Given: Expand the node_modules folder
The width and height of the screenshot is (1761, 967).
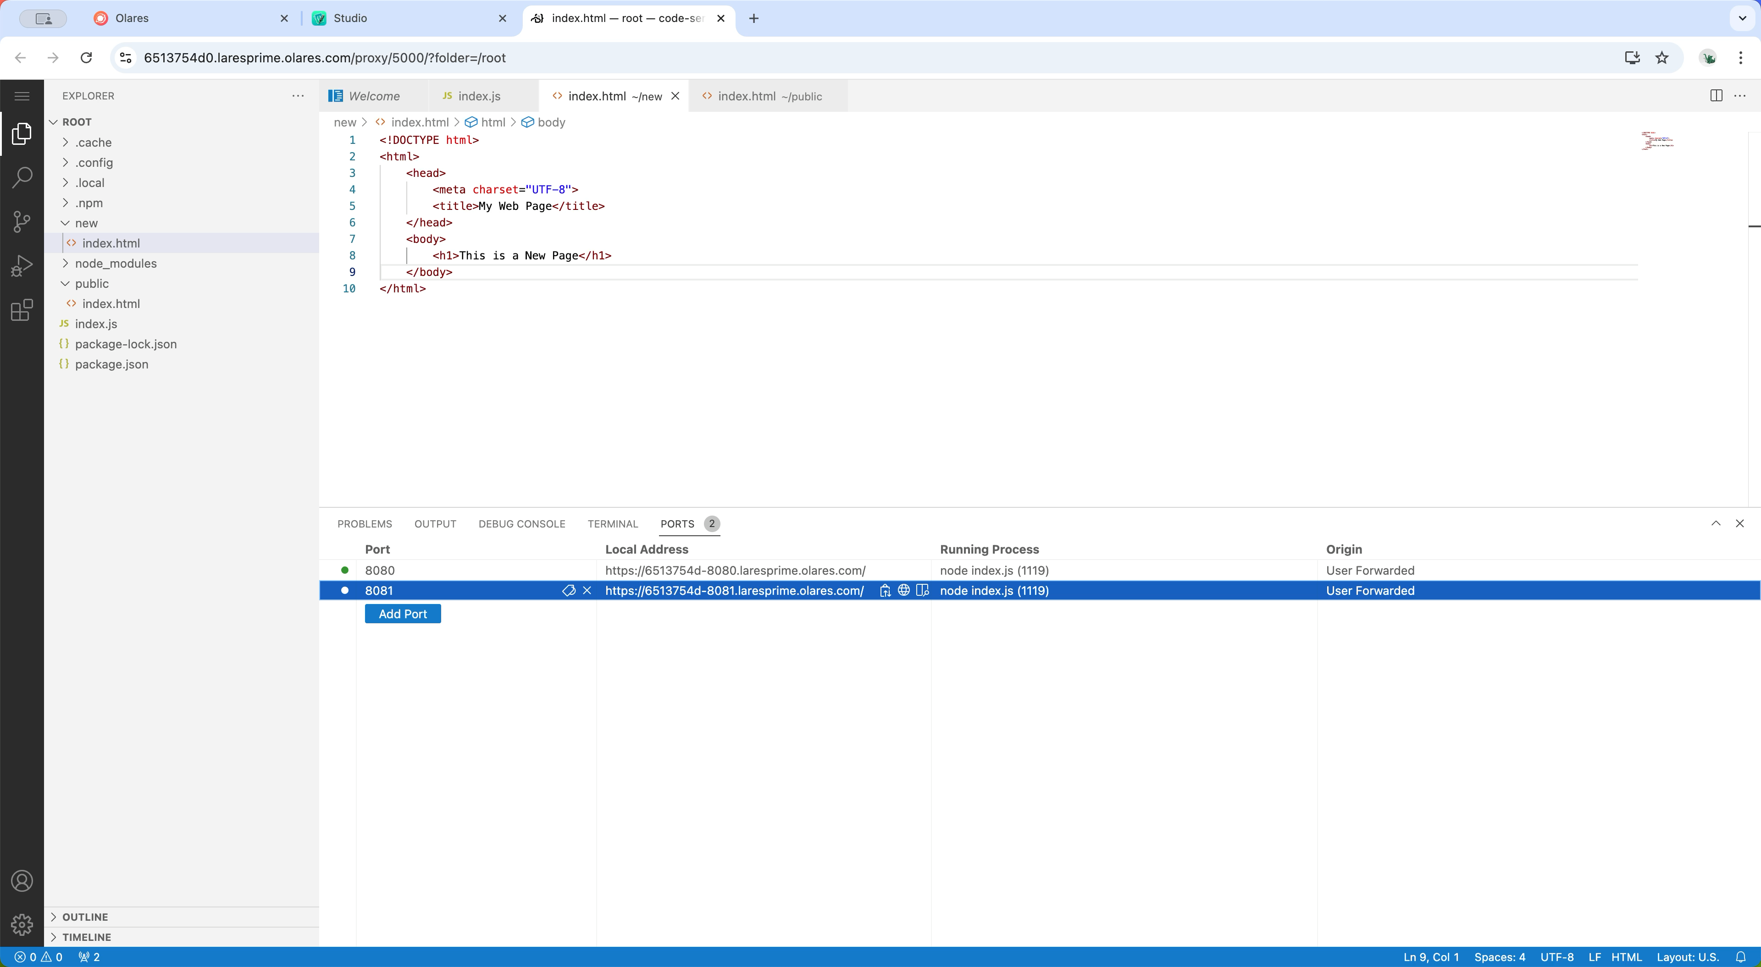Looking at the screenshot, I should 116,263.
